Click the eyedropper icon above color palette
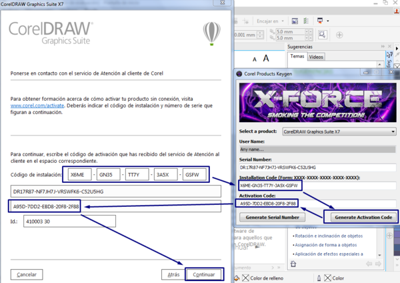 [397, 54]
